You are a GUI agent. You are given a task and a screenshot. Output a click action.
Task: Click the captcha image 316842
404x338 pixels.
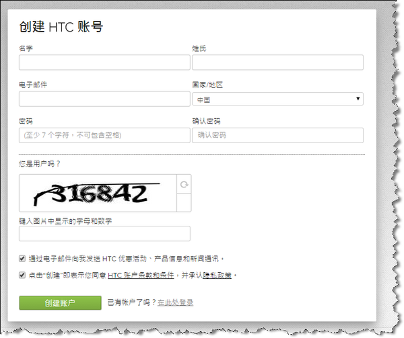point(98,194)
